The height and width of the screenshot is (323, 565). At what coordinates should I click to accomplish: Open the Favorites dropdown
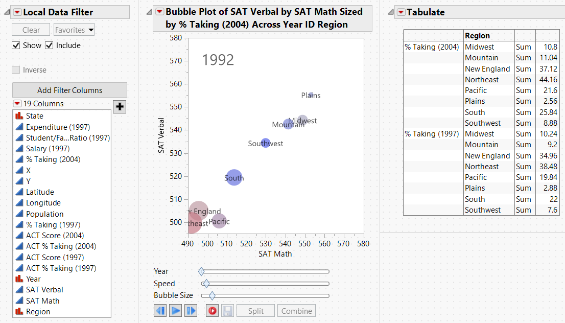pyautogui.click(x=74, y=30)
